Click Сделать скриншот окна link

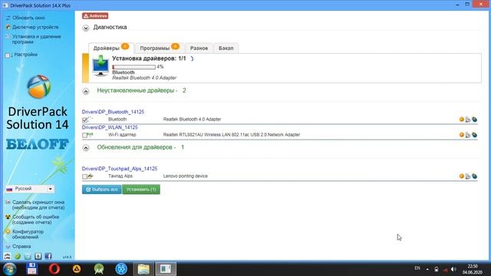[38, 205]
